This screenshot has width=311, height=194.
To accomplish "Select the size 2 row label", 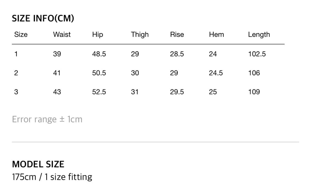I will (16, 73).
